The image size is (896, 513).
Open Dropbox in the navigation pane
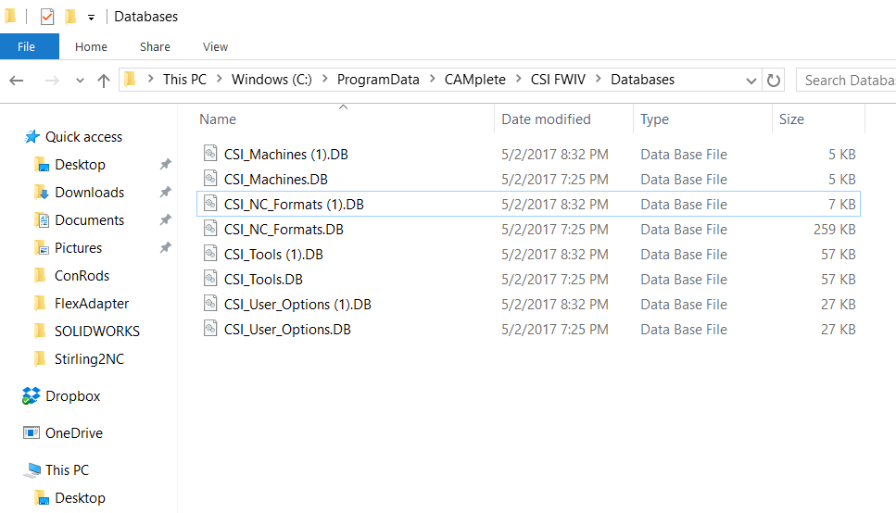pos(72,396)
